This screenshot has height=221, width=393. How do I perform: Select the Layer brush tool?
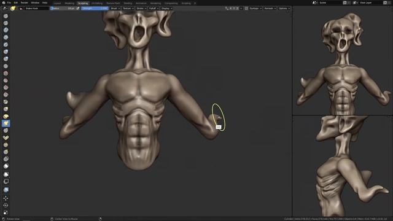click(x=6, y=45)
